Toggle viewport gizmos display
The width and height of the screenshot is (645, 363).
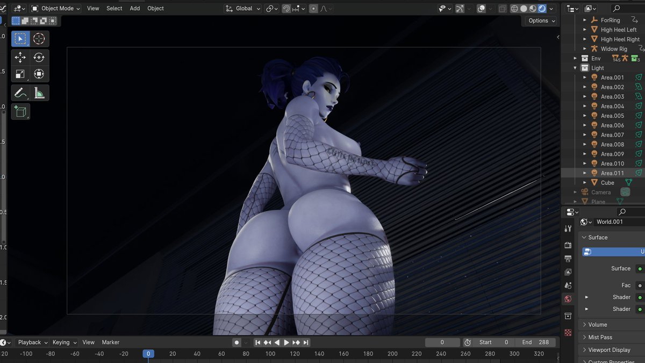point(460,9)
